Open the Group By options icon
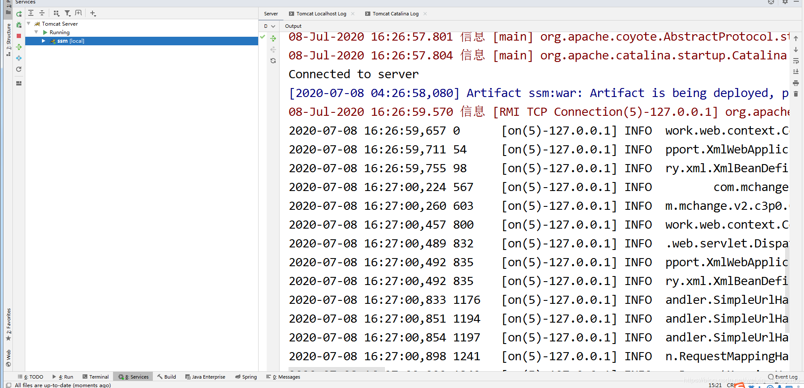 coord(57,13)
